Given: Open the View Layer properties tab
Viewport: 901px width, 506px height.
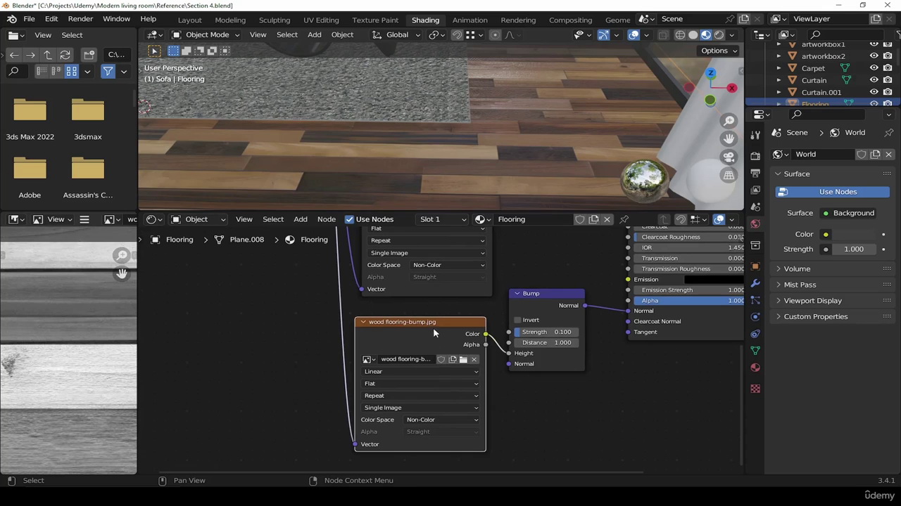Looking at the screenshot, I should pos(755,190).
